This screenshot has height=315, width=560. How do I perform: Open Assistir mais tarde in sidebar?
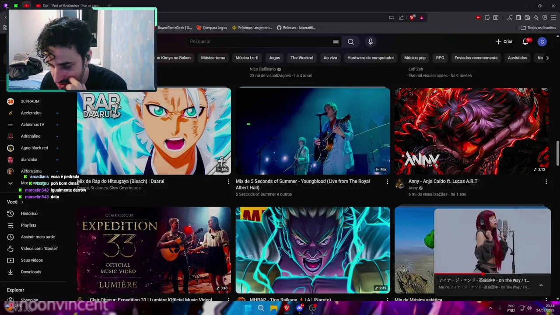coord(38,237)
